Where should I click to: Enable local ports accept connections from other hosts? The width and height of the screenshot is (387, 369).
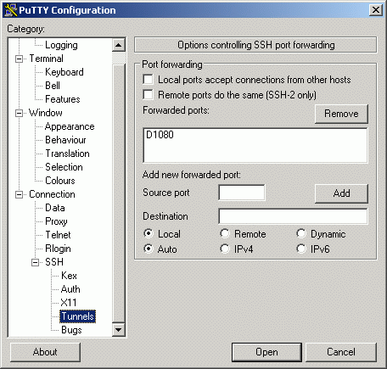(x=149, y=80)
